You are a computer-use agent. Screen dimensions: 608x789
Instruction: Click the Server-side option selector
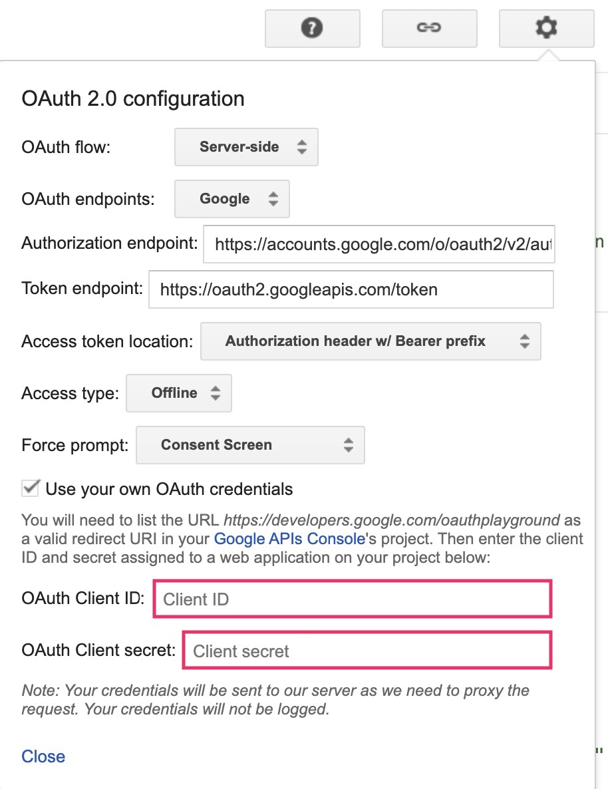click(x=246, y=147)
